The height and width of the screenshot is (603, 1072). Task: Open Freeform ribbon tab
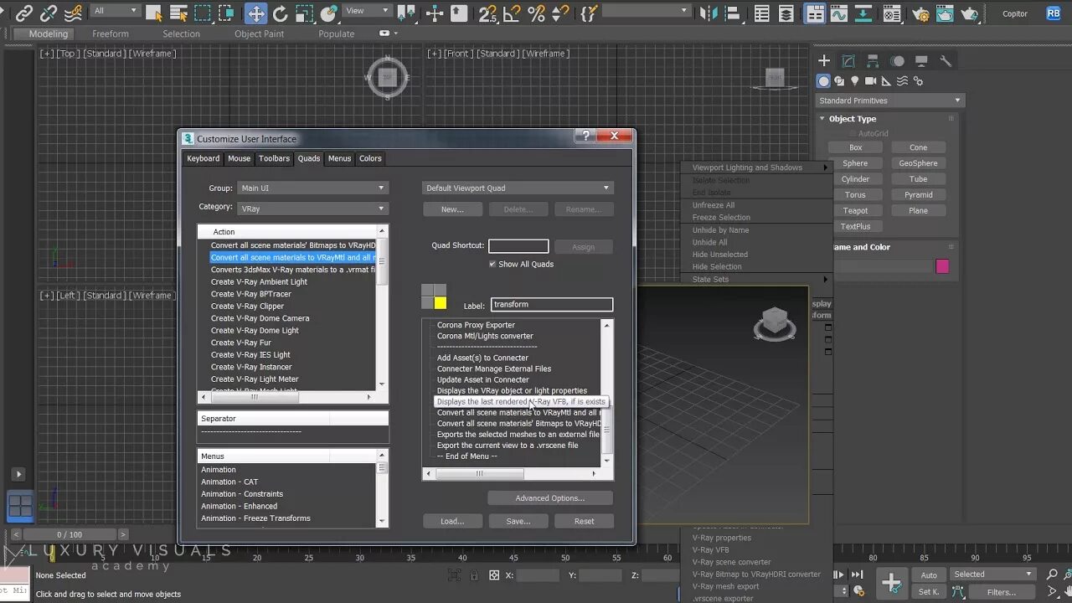111,33
